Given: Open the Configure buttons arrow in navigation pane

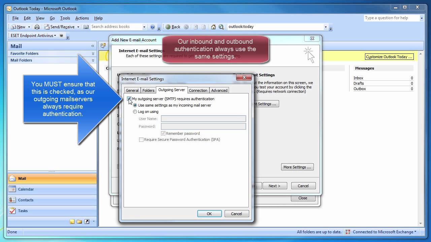Looking at the screenshot, I should (x=94, y=221).
